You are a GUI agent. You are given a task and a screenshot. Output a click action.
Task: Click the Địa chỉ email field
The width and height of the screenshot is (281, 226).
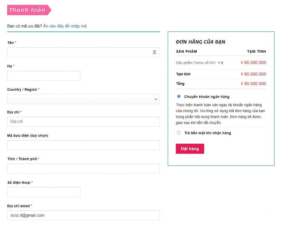84,215
